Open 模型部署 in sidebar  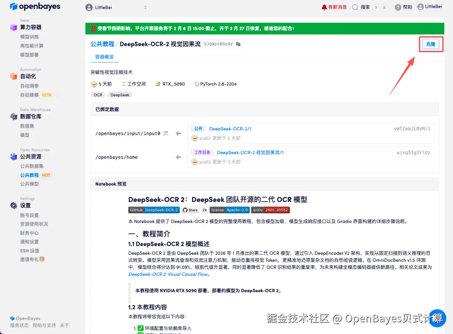29,54
